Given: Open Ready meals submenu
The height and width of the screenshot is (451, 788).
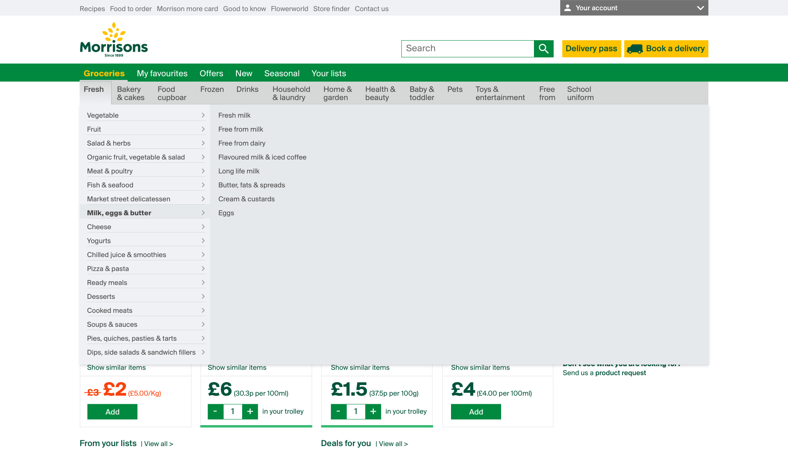Looking at the screenshot, I should 146,282.
